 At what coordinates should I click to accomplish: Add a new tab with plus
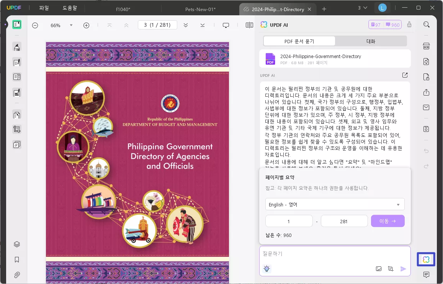click(x=324, y=9)
